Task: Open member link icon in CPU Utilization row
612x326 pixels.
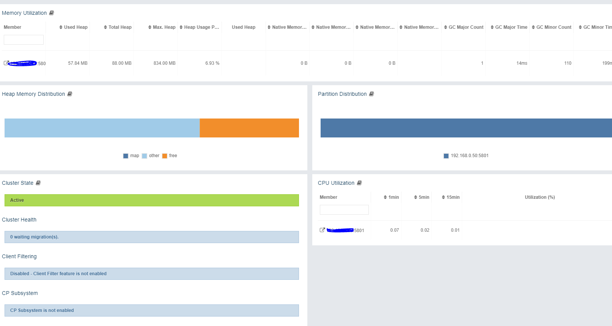Action: point(322,230)
